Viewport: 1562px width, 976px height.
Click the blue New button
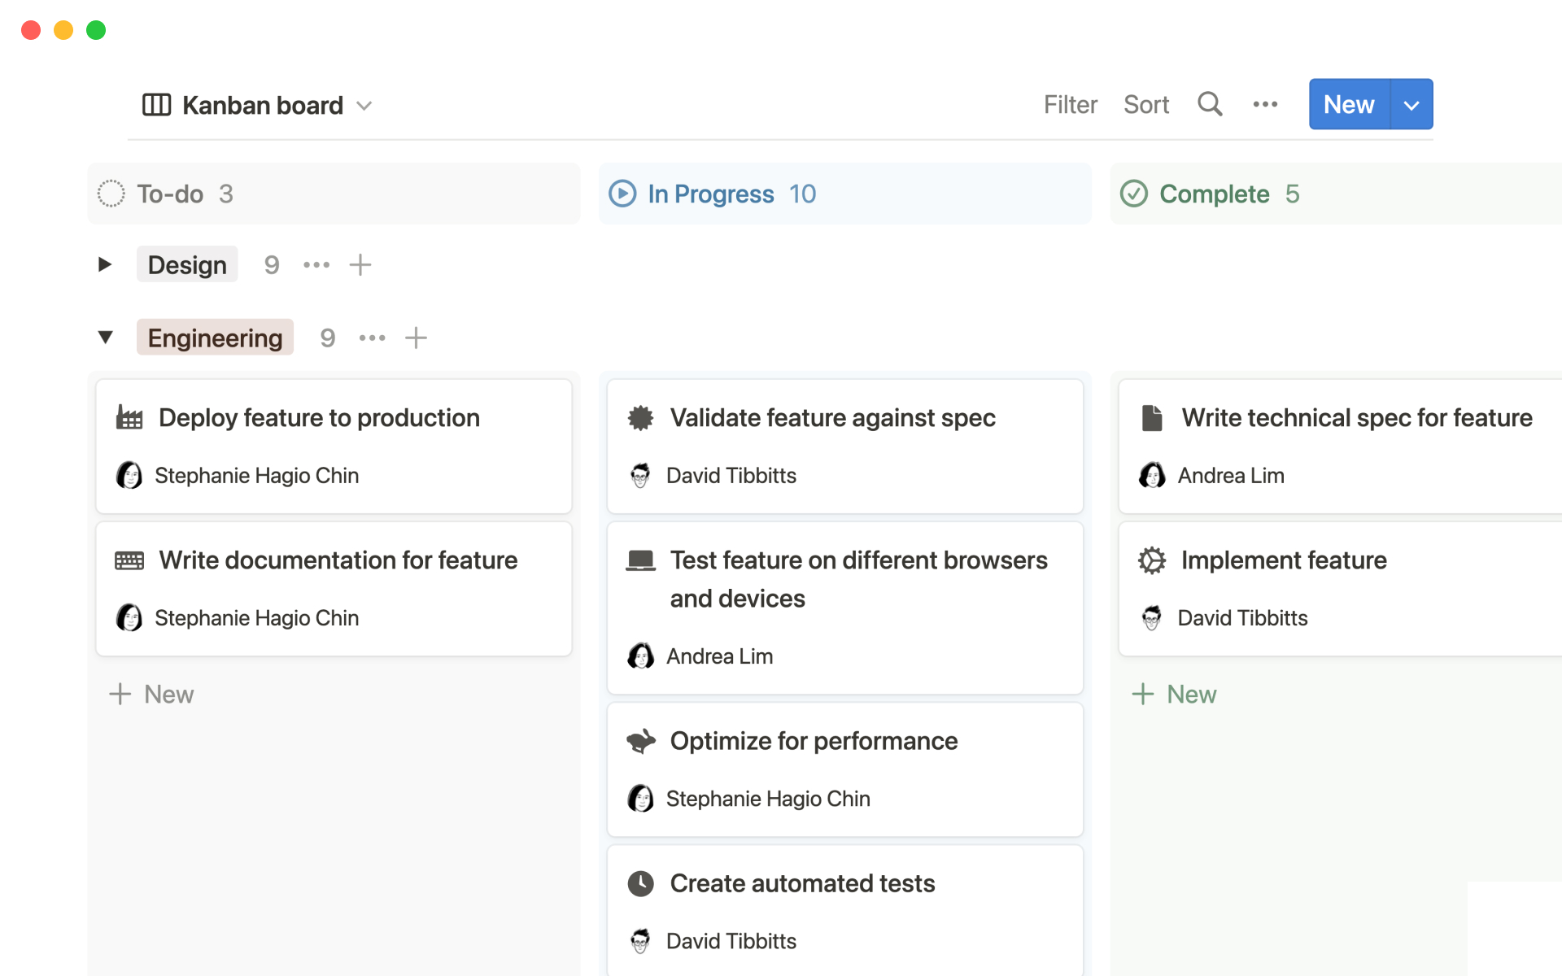1348,104
